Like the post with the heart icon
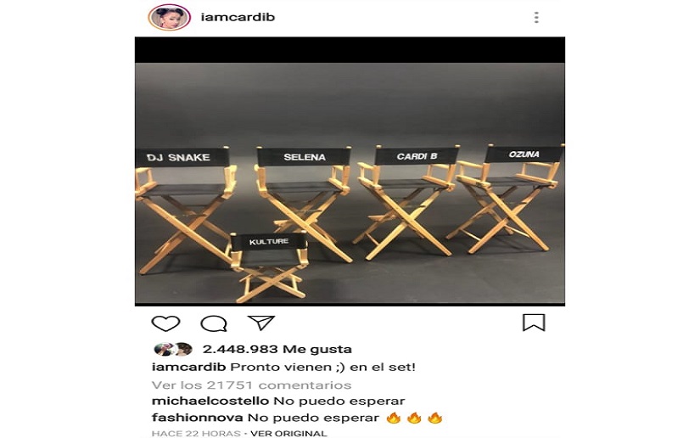 tap(165, 323)
